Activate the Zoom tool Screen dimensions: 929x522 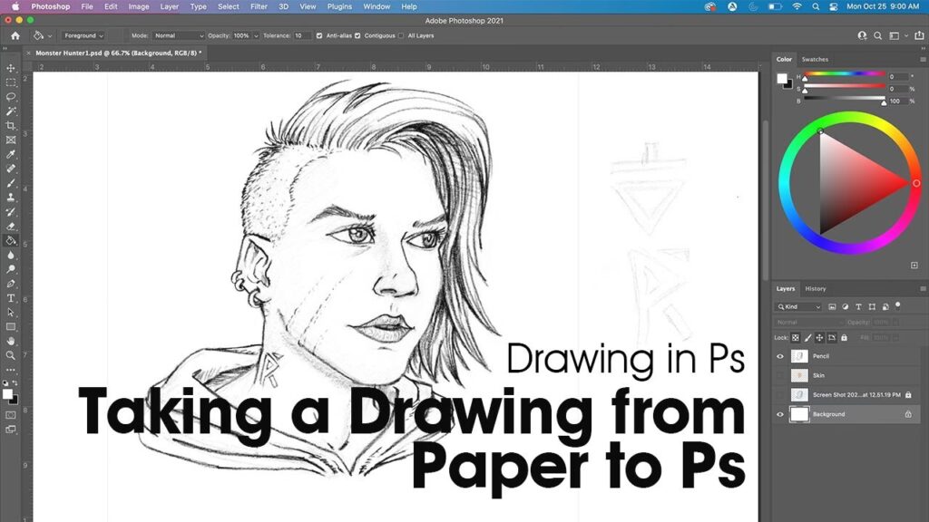tap(11, 354)
